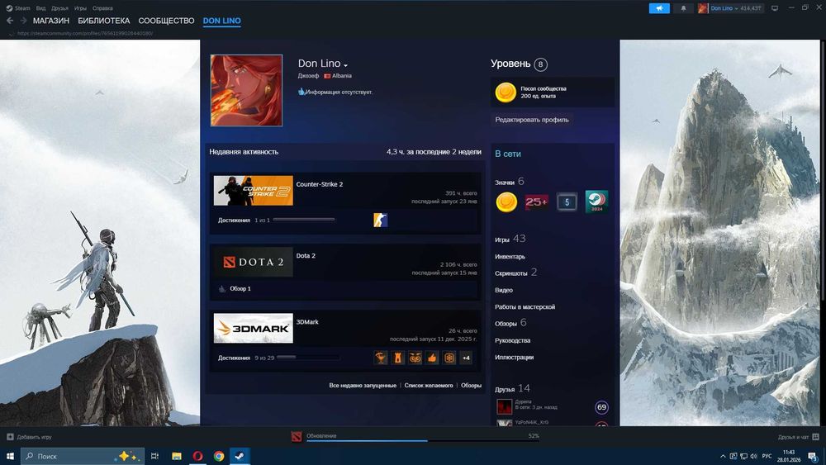Click the Steam taskbar icon
Image resolution: width=826 pixels, height=465 pixels.
click(x=240, y=456)
